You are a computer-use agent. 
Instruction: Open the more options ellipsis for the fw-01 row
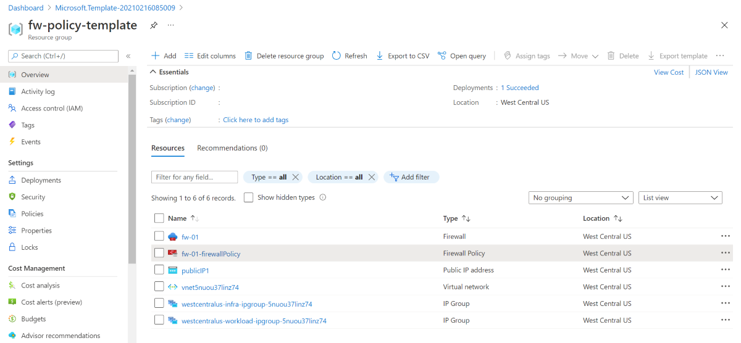(x=725, y=236)
